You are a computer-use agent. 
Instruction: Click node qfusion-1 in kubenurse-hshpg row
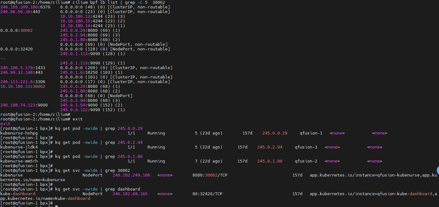(x=311, y=133)
